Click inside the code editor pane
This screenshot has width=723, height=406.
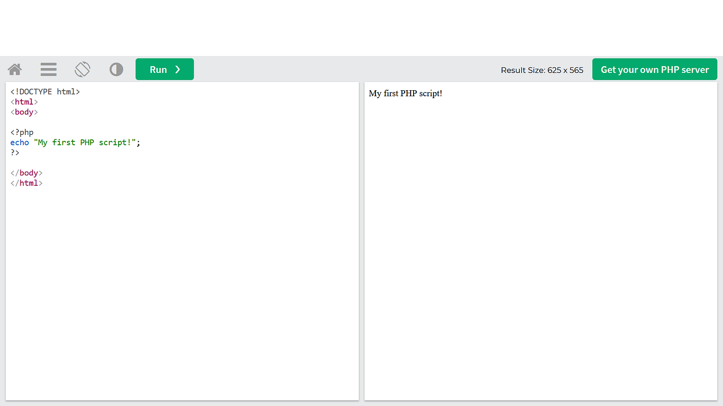click(182, 241)
